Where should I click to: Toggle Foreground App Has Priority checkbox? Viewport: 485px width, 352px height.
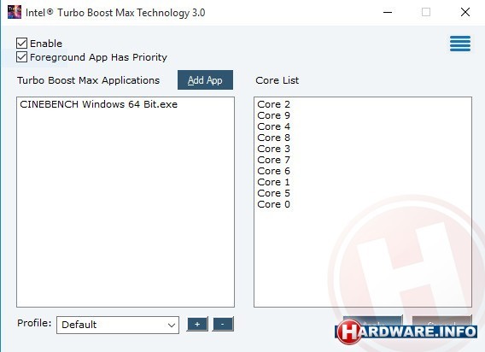pos(21,57)
